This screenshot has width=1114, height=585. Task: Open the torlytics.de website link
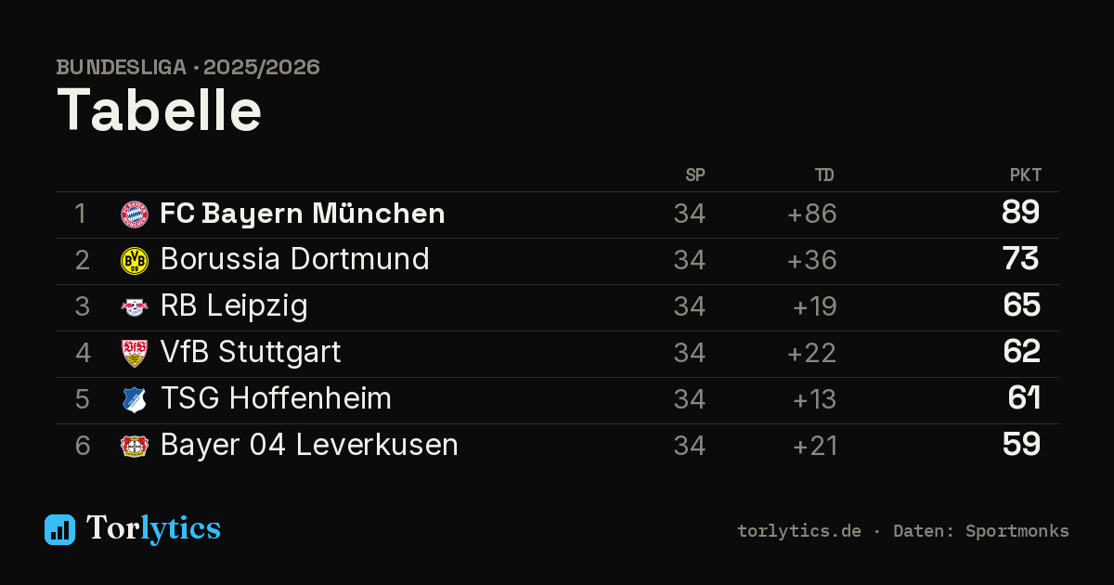point(799,531)
